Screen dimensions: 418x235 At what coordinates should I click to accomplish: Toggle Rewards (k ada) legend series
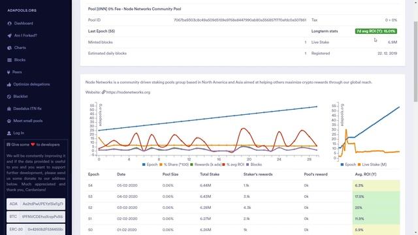tap(206, 164)
